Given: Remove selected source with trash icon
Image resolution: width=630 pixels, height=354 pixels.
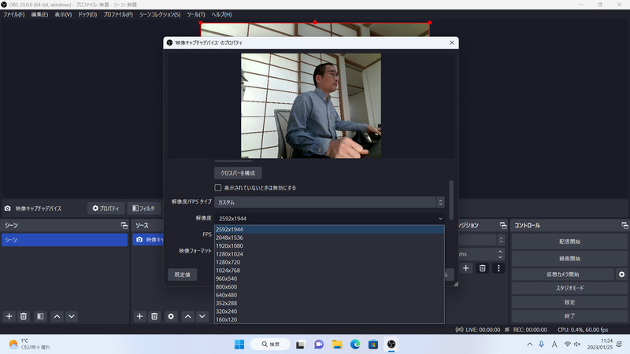Looking at the screenshot, I should (154, 316).
